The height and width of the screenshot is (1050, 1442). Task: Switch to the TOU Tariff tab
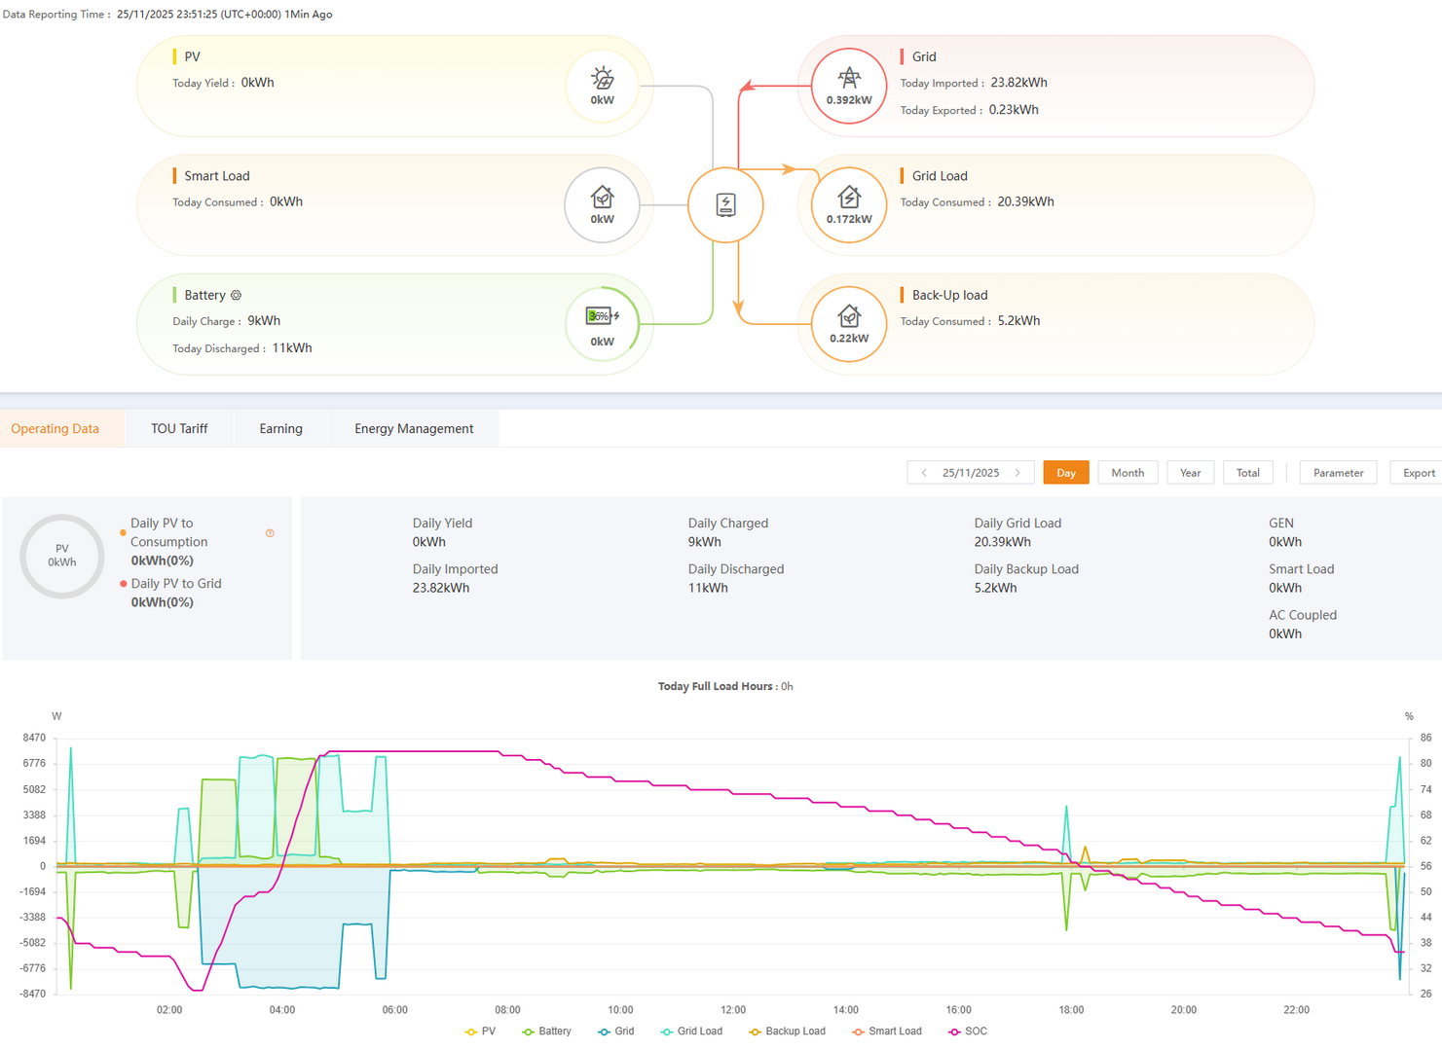(179, 429)
